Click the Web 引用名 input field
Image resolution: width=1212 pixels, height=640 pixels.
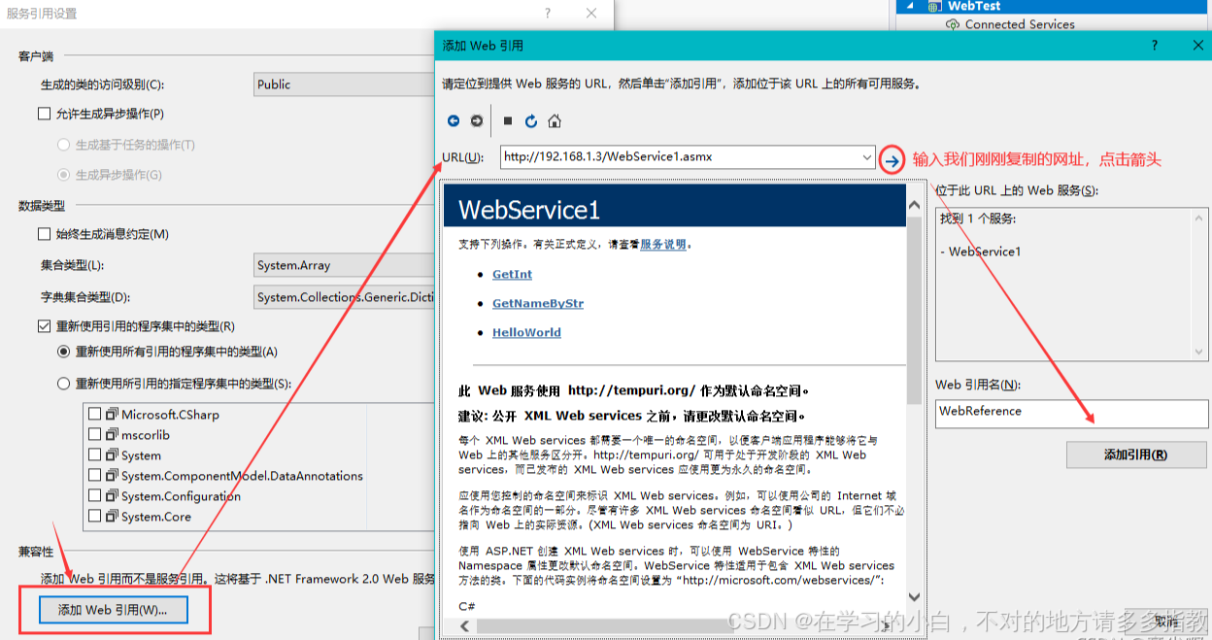[1068, 412]
